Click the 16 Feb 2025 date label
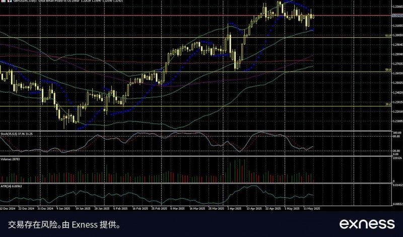This screenshot has width=403, height=237. click(x=140, y=208)
